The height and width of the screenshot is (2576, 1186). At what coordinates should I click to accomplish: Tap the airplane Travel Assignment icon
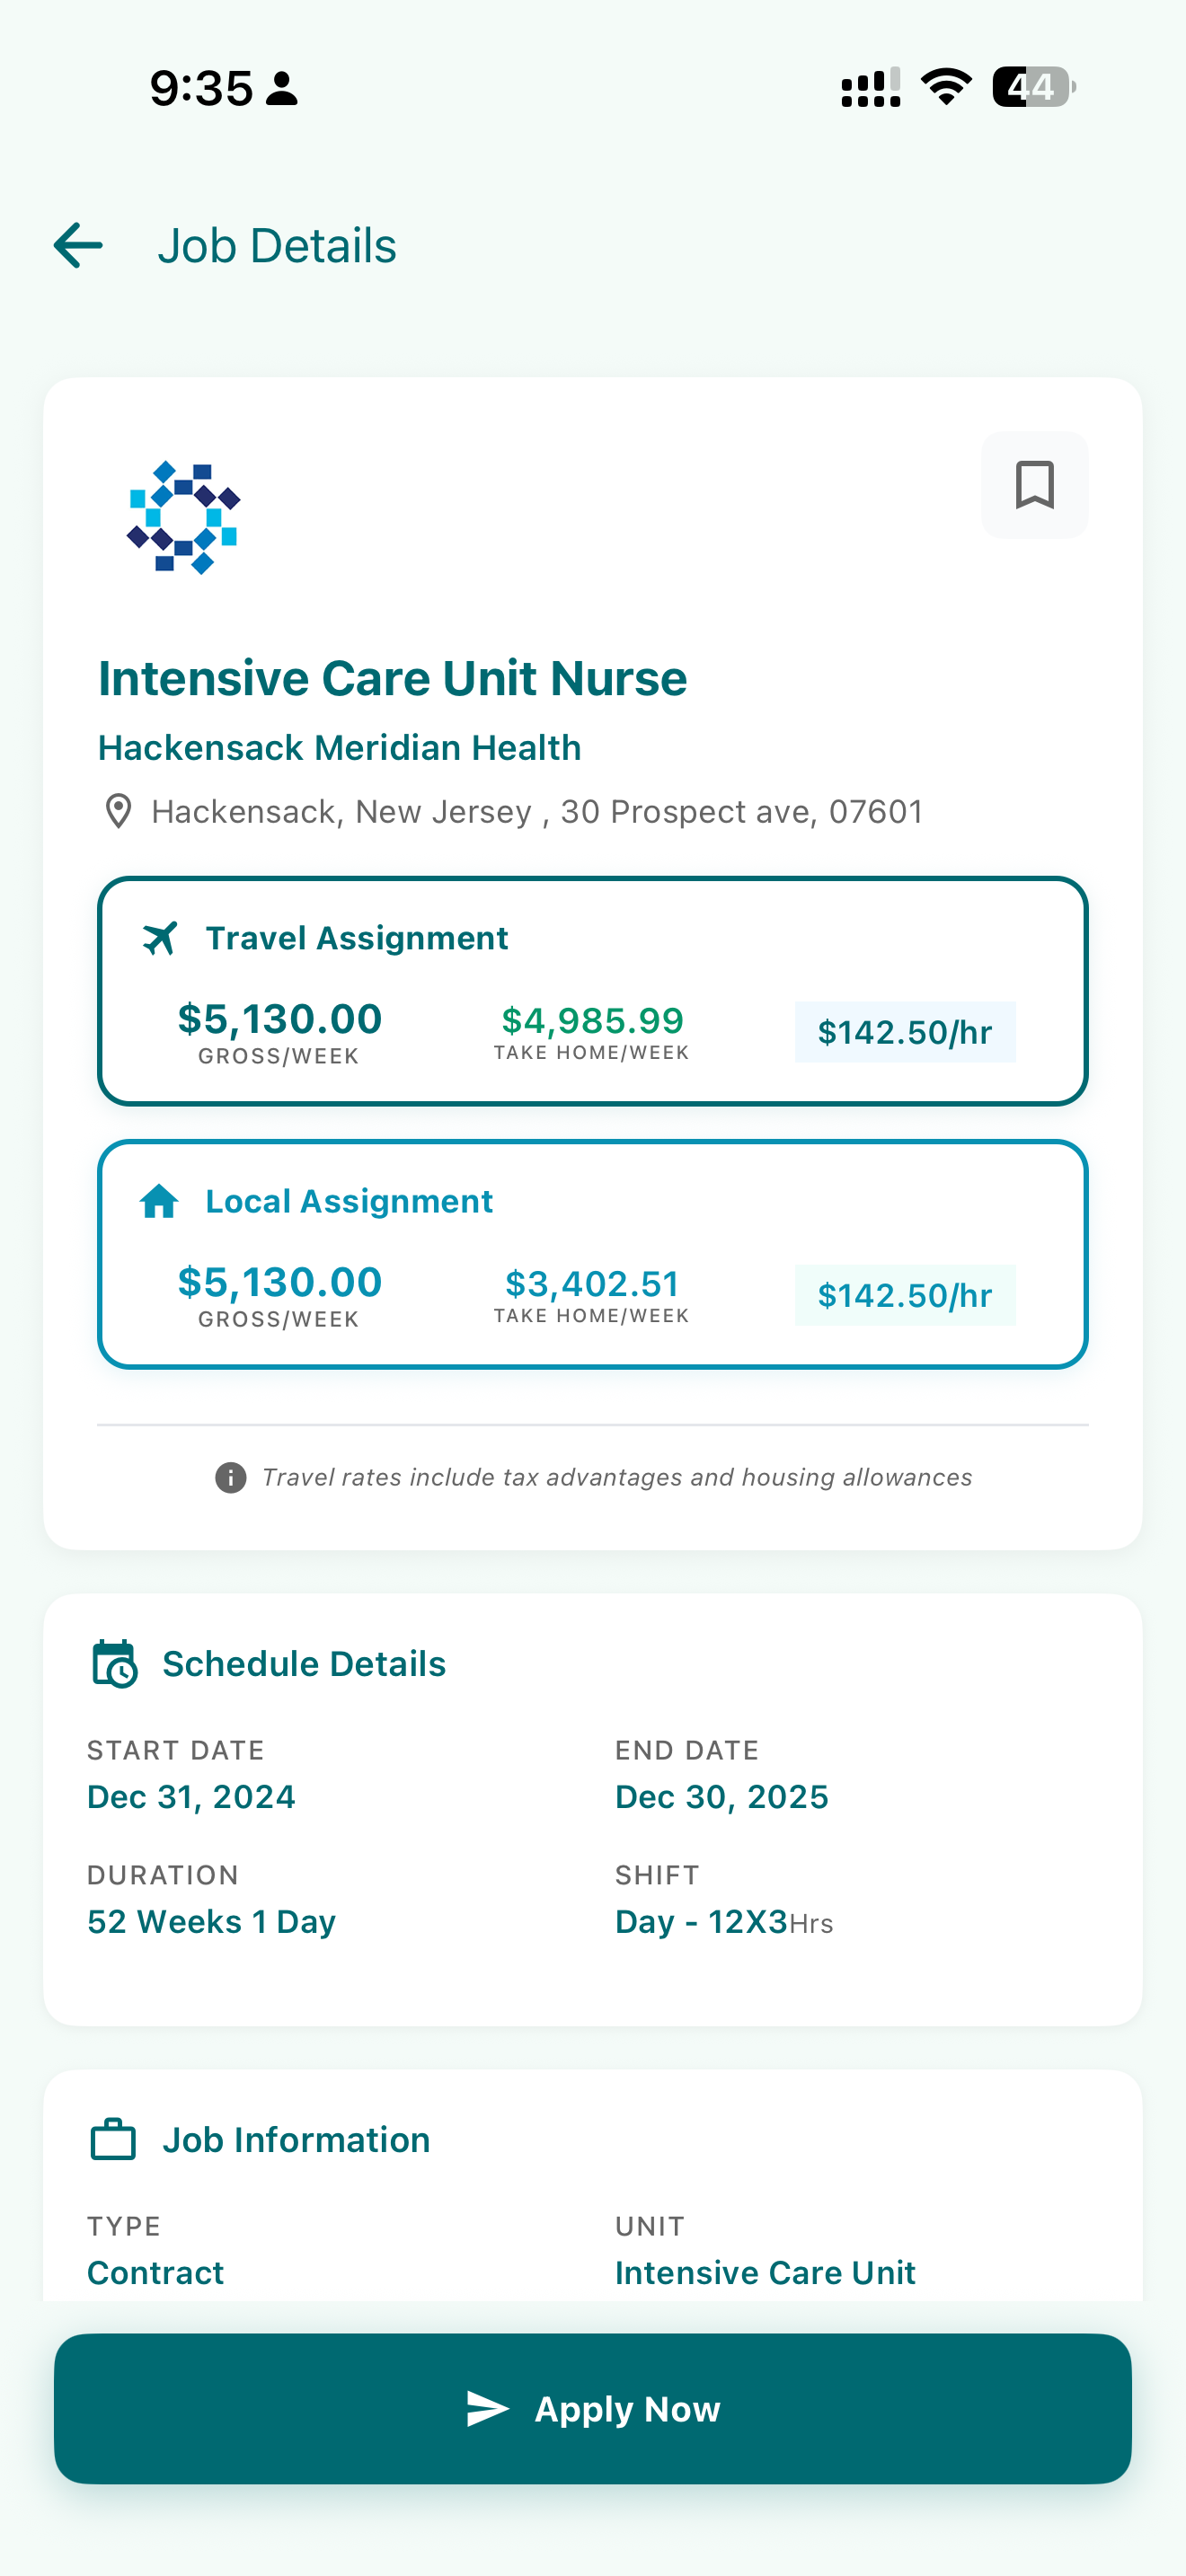(x=160, y=938)
